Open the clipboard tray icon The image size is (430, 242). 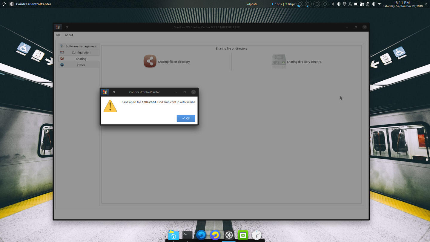pos(368,4)
